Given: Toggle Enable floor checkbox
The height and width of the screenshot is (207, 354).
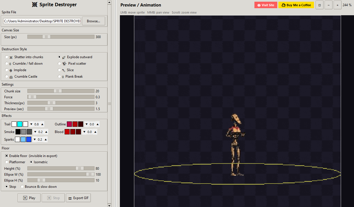Looking at the screenshot, I should coord(7,156).
